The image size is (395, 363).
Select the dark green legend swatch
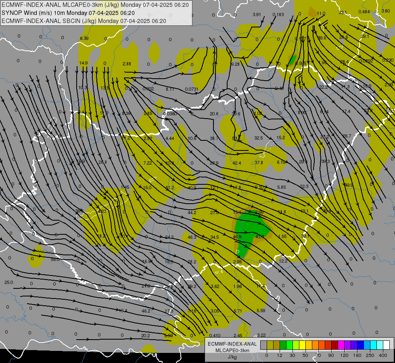click(x=283, y=345)
